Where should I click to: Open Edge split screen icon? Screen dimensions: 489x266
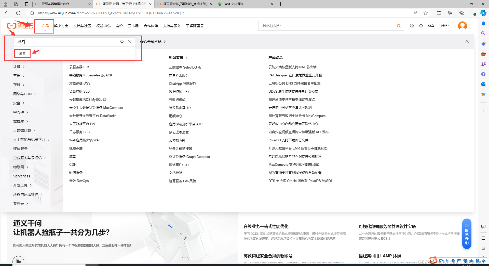coord(439,13)
